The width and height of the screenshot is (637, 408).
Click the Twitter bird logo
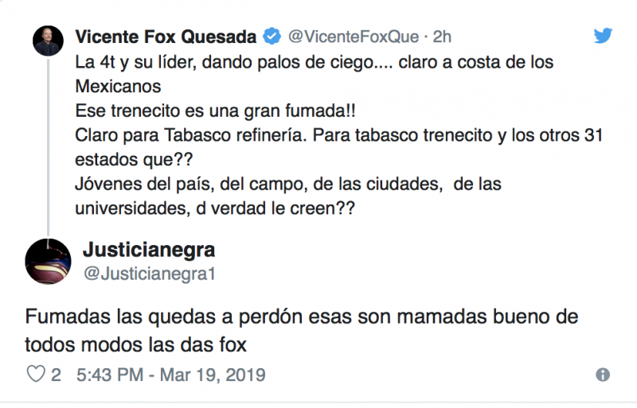click(x=603, y=37)
